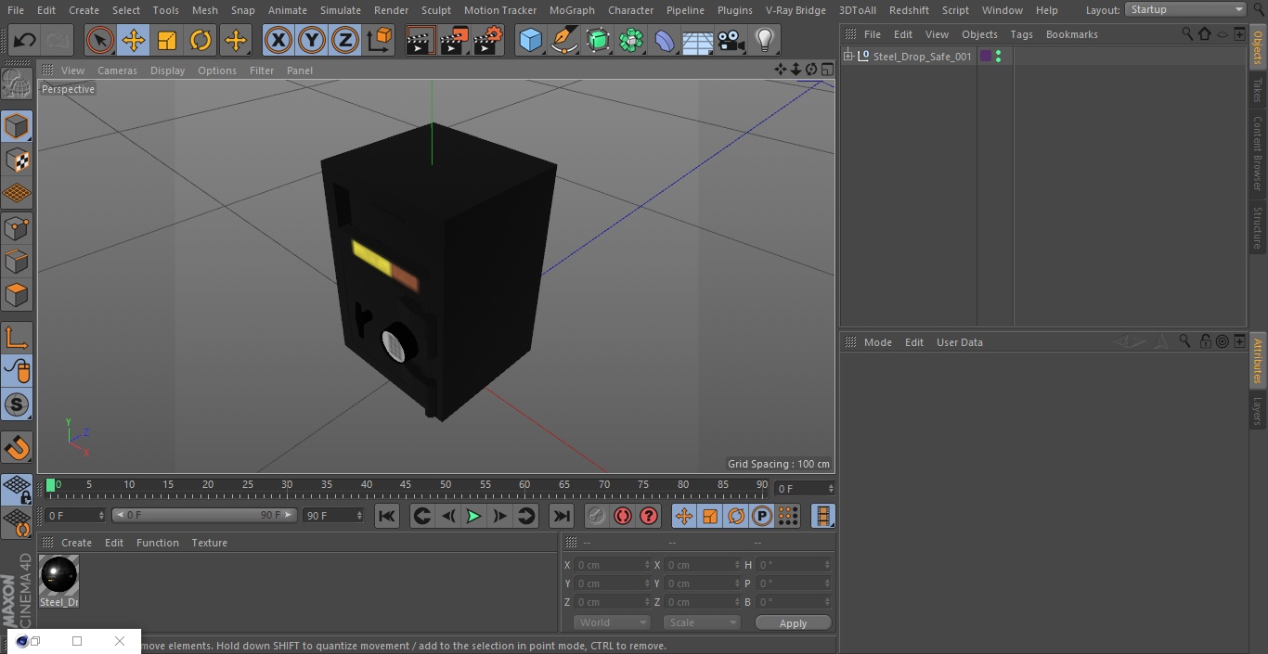Render the active view

(x=421, y=40)
